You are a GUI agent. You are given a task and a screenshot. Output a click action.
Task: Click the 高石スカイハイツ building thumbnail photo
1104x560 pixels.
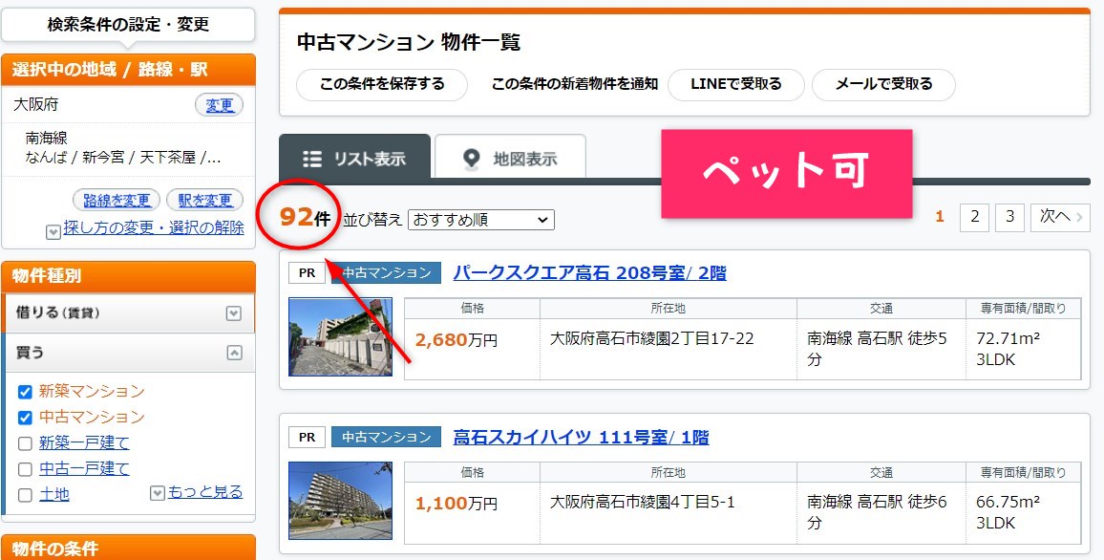click(x=340, y=500)
